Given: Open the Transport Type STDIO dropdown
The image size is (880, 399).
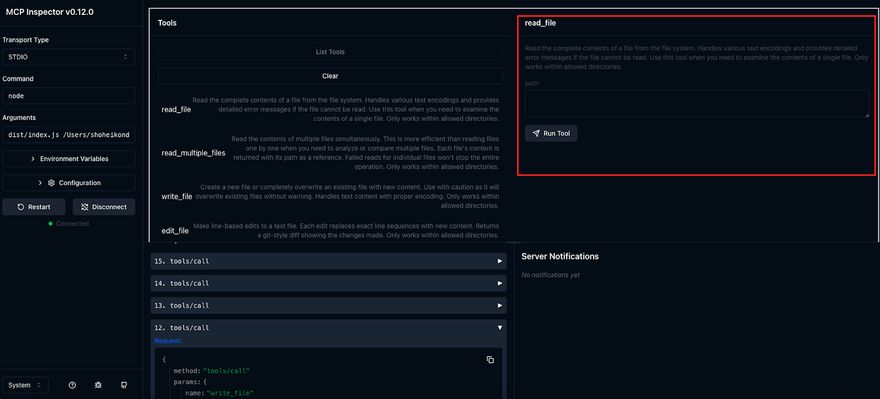Looking at the screenshot, I should [69, 57].
